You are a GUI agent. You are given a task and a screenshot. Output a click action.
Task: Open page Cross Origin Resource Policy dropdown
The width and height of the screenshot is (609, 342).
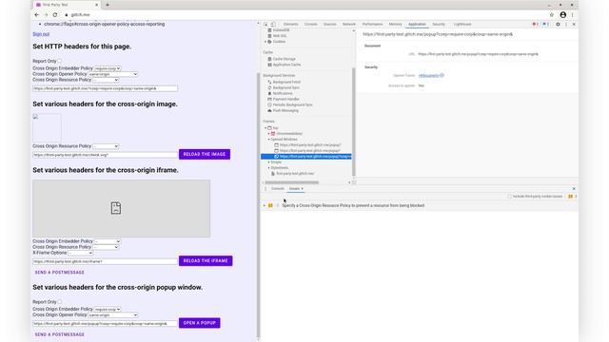point(106,80)
